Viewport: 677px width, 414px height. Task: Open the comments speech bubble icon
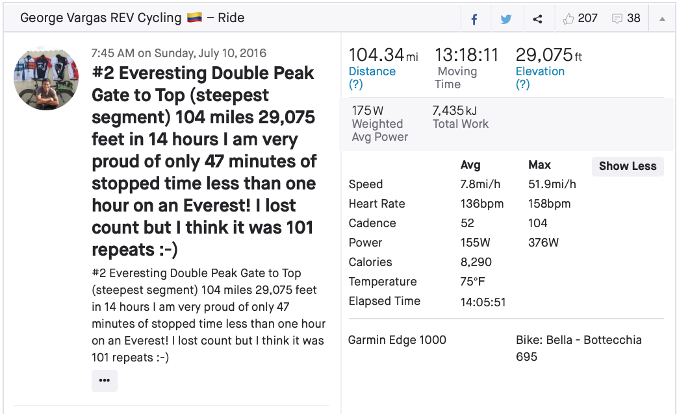617,19
